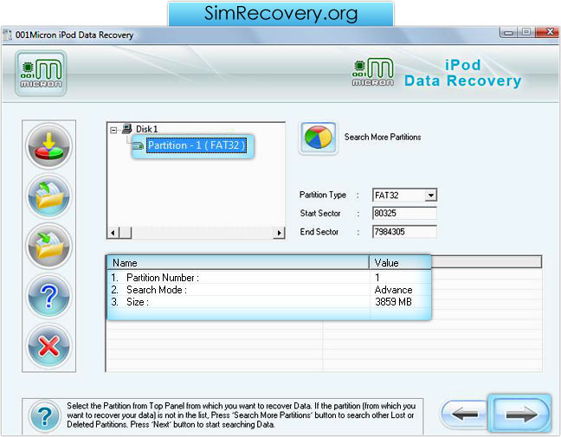Click the Search More Partitions pie chart button
Viewport: 561px width, 437px height.
point(319,138)
